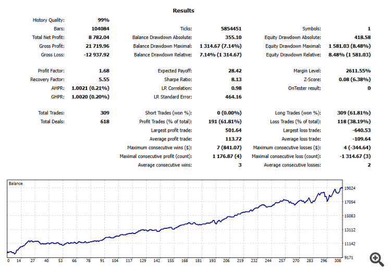This screenshot has height=273, width=391.
Task: Click the 15083 balance axis label
Action: tap(350, 216)
